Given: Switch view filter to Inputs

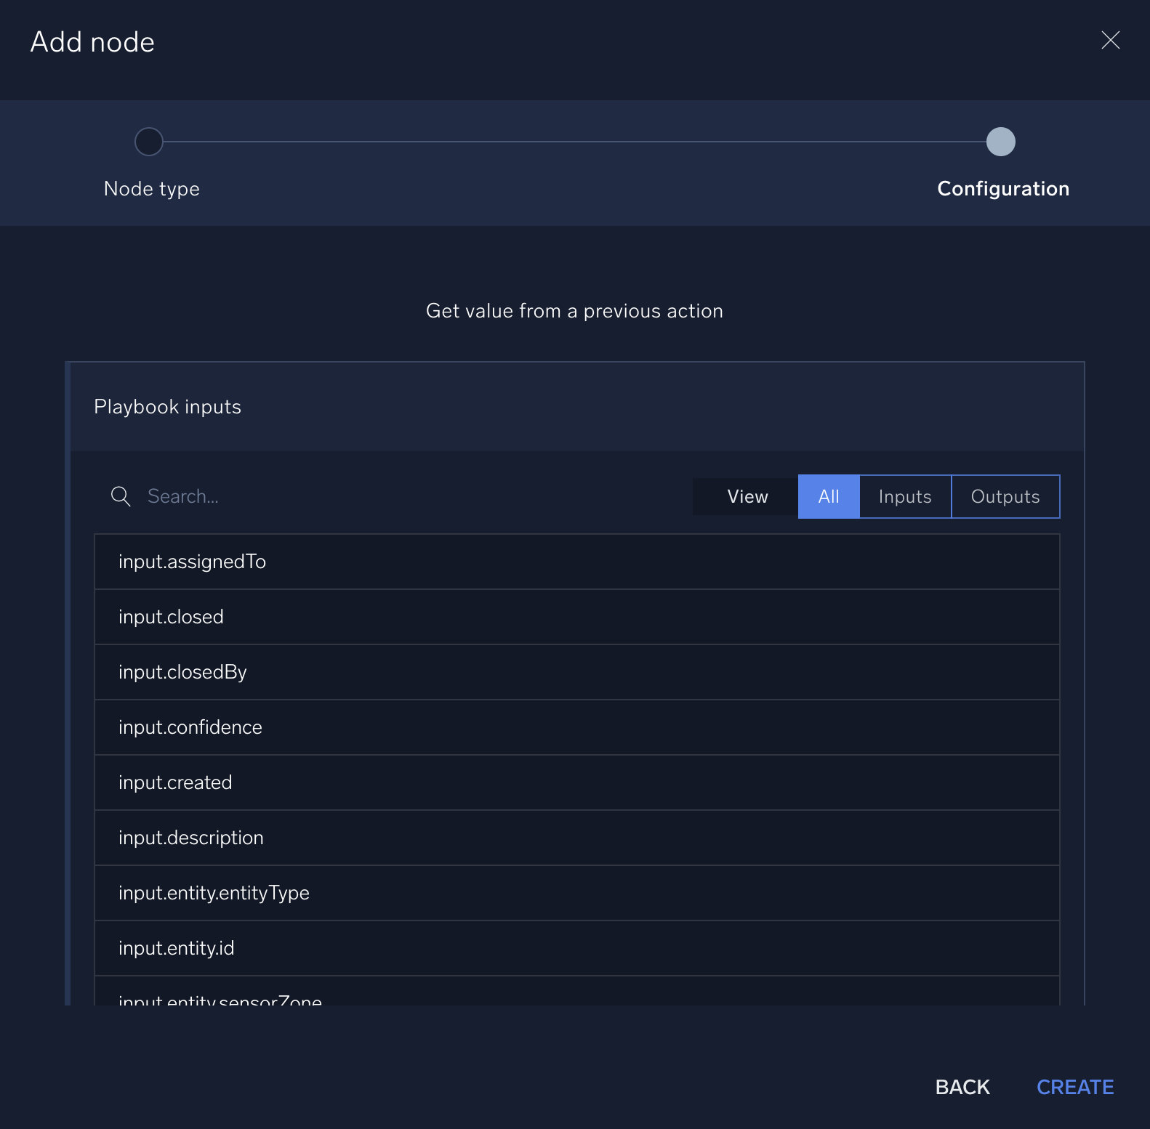Looking at the screenshot, I should [904, 496].
